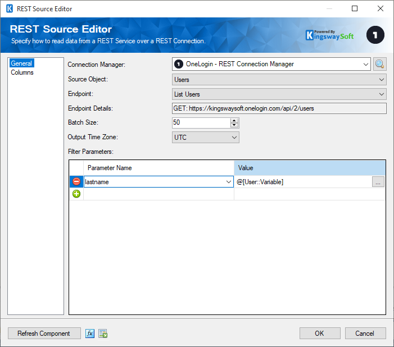
Task: Click the KingswaySoft logo
Action: point(329,35)
